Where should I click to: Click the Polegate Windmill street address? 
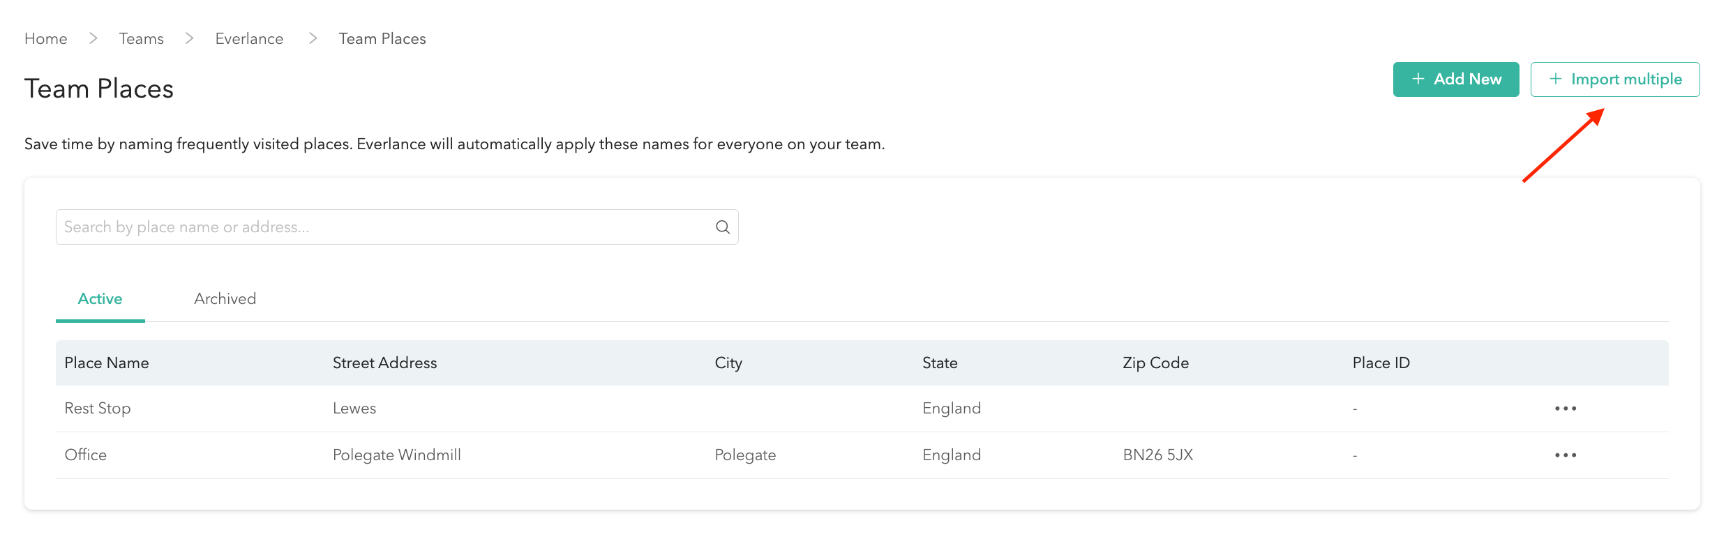(x=396, y=455)
